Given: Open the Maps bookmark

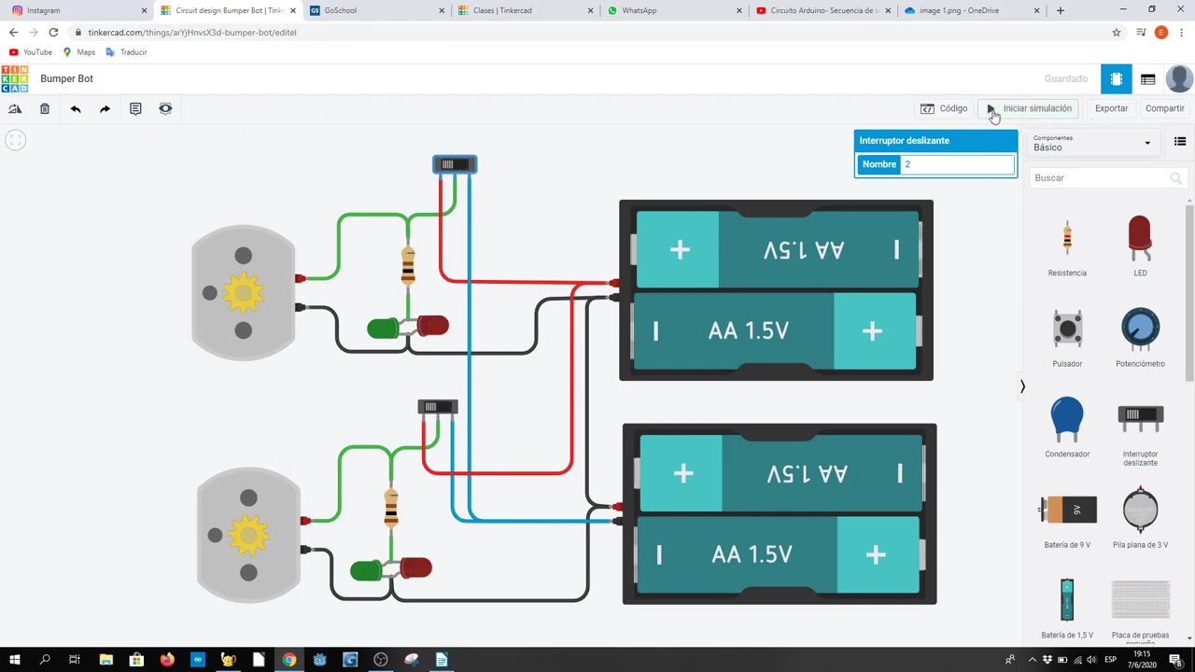Looking at the screenshot, I should (x=79, y=52).
